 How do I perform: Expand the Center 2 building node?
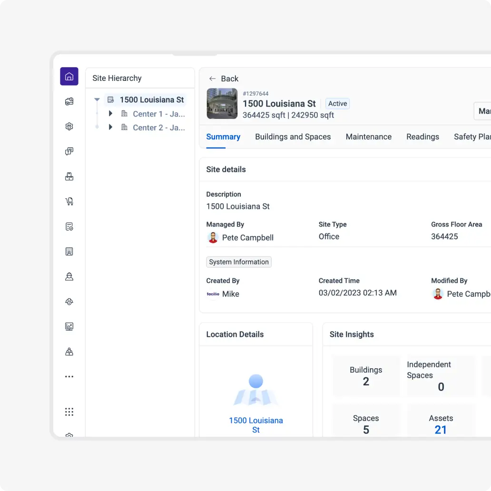(x=110, y=128)
